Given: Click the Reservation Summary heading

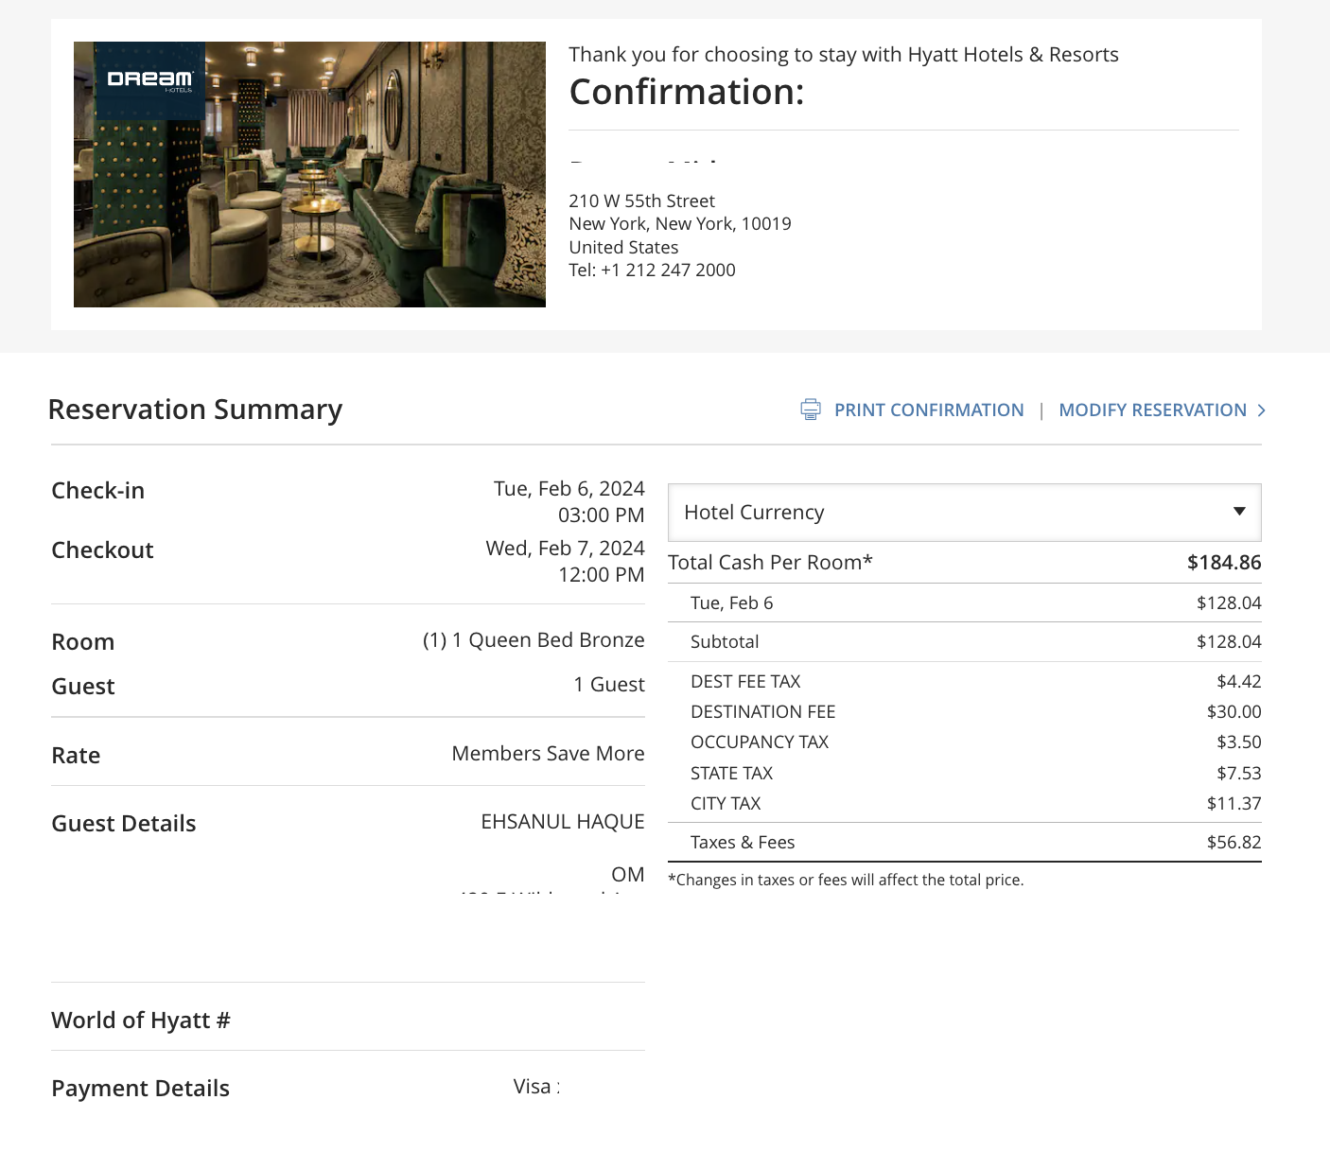Looking at the screenshot, I should tap(195, 410).
